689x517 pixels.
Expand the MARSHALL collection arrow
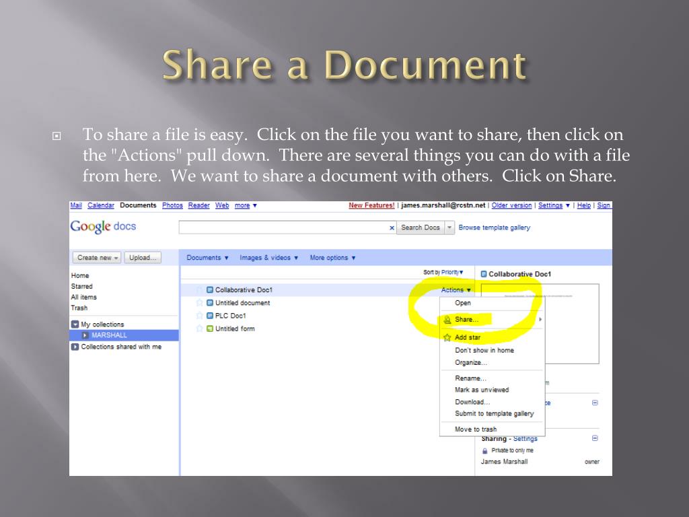tap(85, 335)
